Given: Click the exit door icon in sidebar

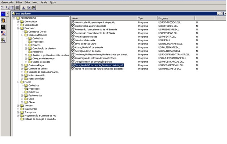Looking at the screenshot, I should click(x=3, y=40).
